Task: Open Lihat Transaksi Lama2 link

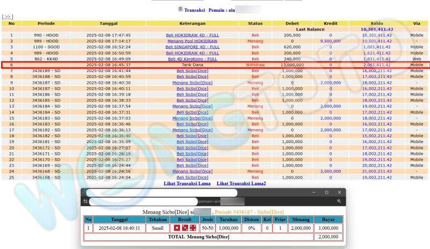Action: pos(241,183)
